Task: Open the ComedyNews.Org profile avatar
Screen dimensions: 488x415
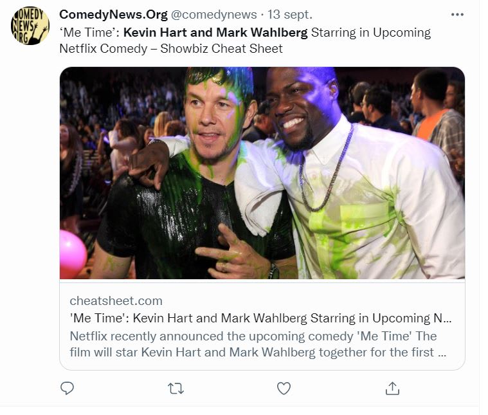Action: pyautogui.click(x=30, y=26)
